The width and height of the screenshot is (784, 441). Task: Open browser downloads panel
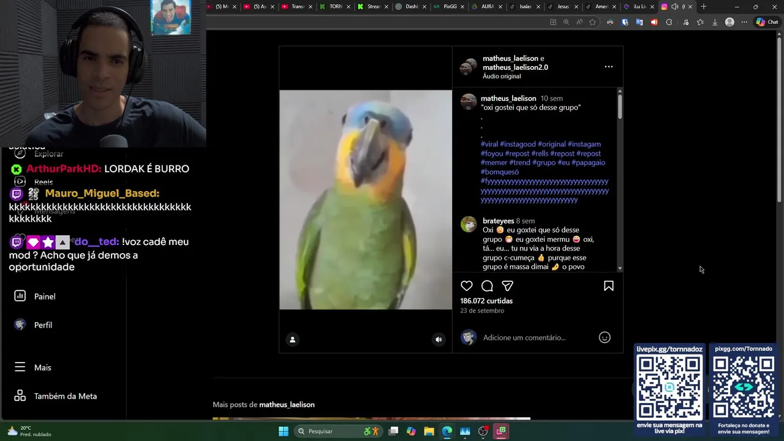click(x=715, y=22)
